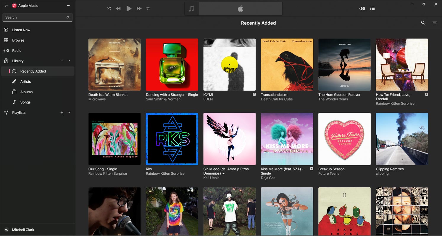
Task: Open the tie-dye shirt album artwork
Action: pyautogui.click(x=172, y=211)
